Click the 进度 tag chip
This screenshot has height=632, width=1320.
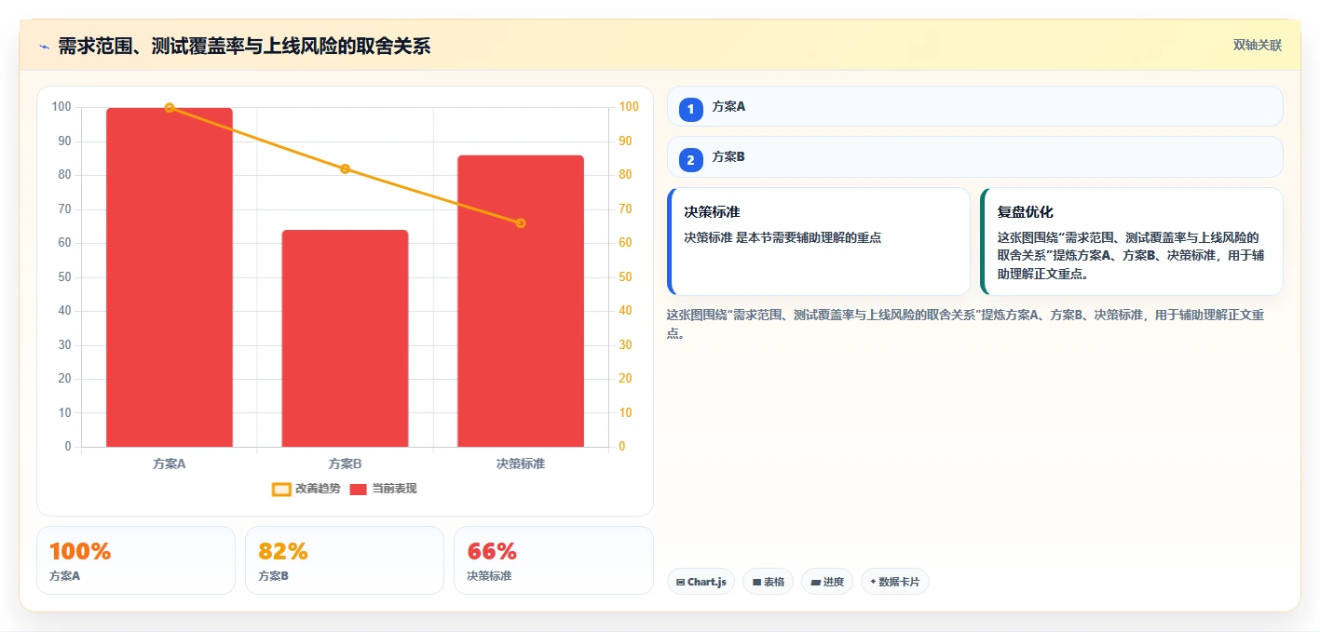coord(827,582)
